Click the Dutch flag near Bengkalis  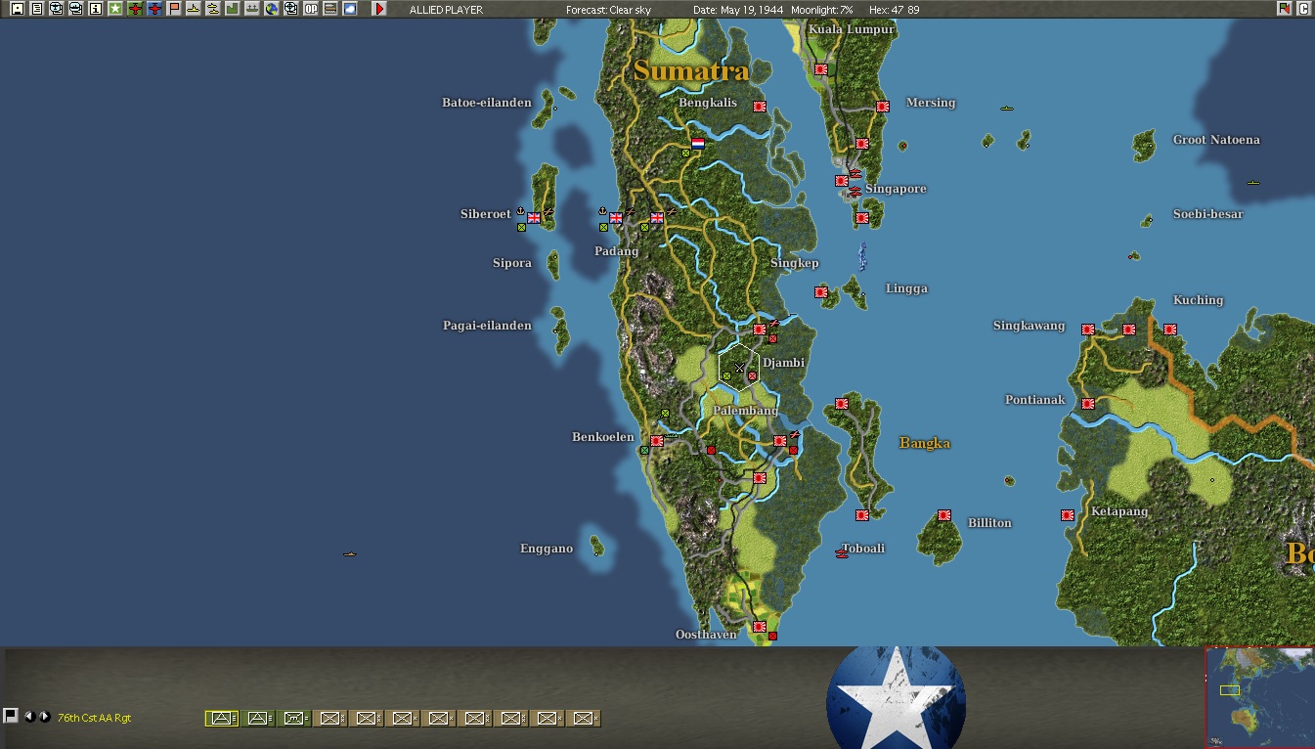[x=698, y=144]
